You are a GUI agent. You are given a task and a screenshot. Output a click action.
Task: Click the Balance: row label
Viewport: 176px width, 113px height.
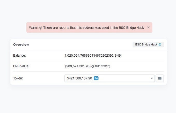coord(19,56)
